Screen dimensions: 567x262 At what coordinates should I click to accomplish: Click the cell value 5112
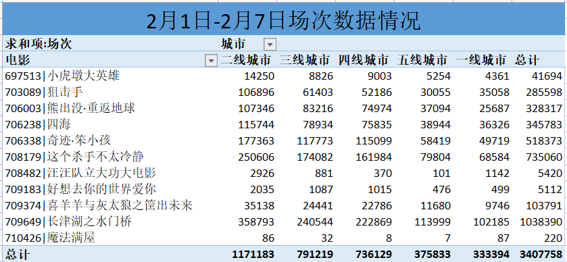(x=550, y=189)
